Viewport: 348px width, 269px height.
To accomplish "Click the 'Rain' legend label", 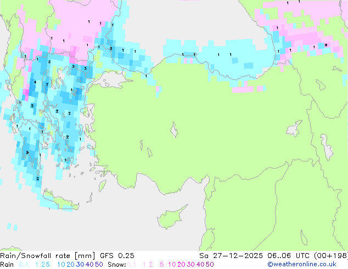I will (x=7, y=265).
